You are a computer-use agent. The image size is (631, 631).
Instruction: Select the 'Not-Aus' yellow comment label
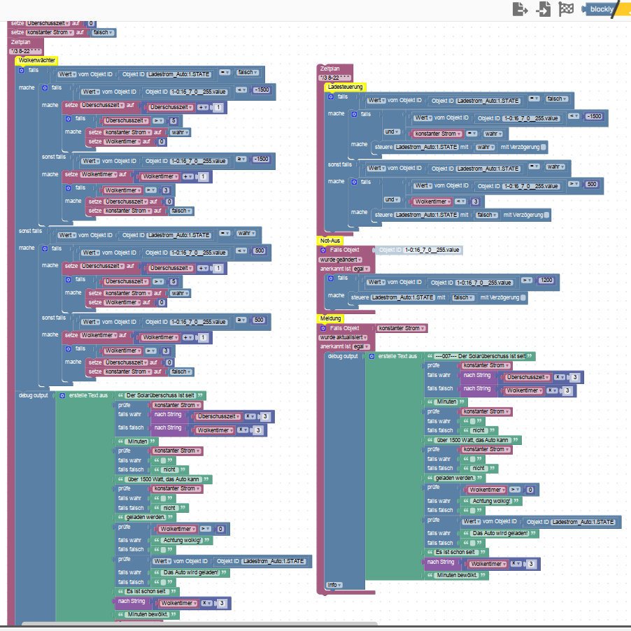[x=330, y=241]
